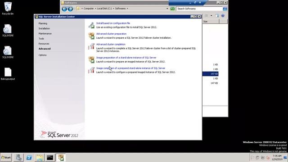Open Windows Explorer from taskbar
Viewport: 288px width, 162px height.
click(40, 157)
